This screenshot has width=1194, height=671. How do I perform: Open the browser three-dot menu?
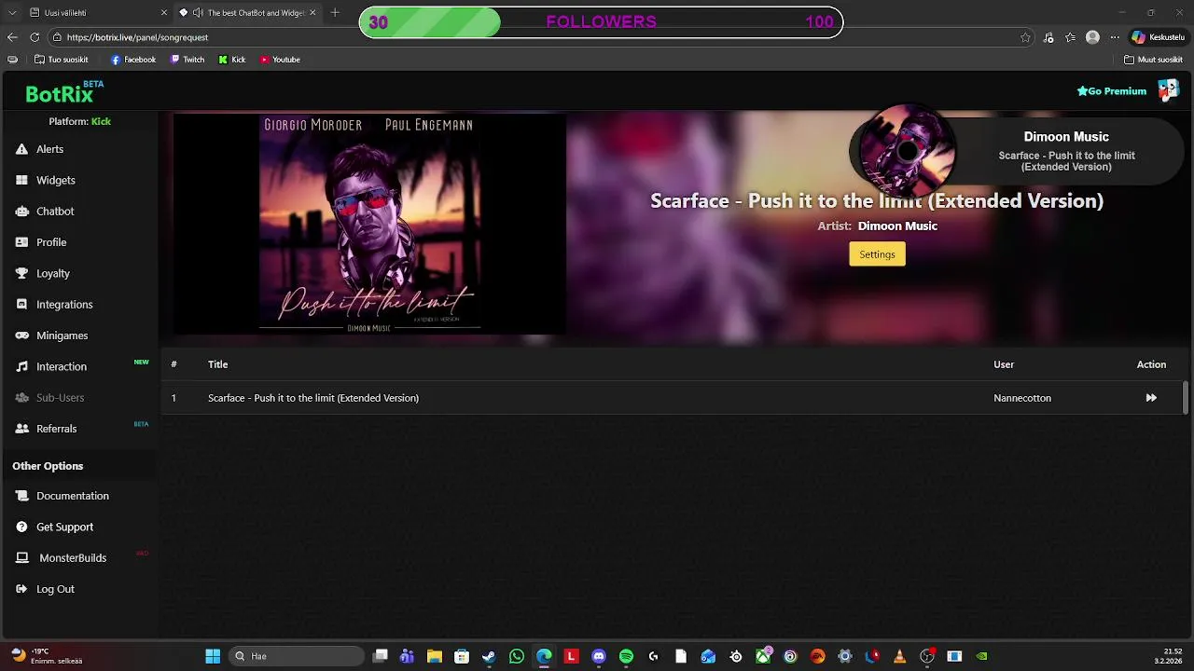(1114, 37)
